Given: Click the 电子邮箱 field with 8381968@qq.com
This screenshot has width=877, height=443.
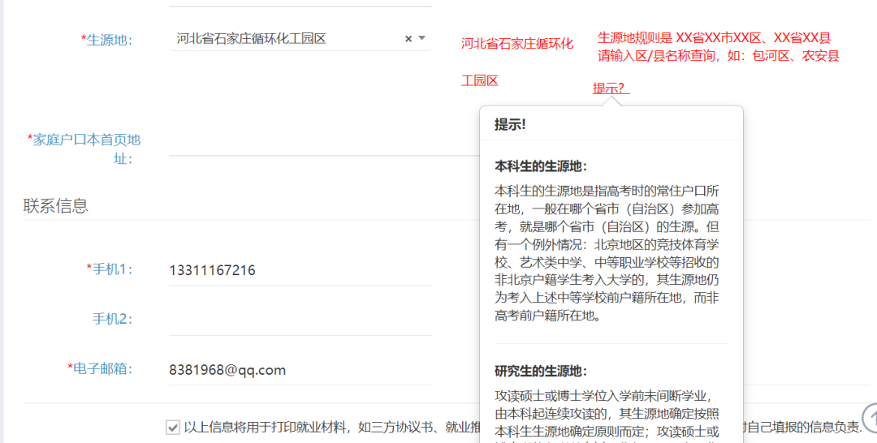Looking at the screenshot, I should pyautogui.click(x=300, y=370).
